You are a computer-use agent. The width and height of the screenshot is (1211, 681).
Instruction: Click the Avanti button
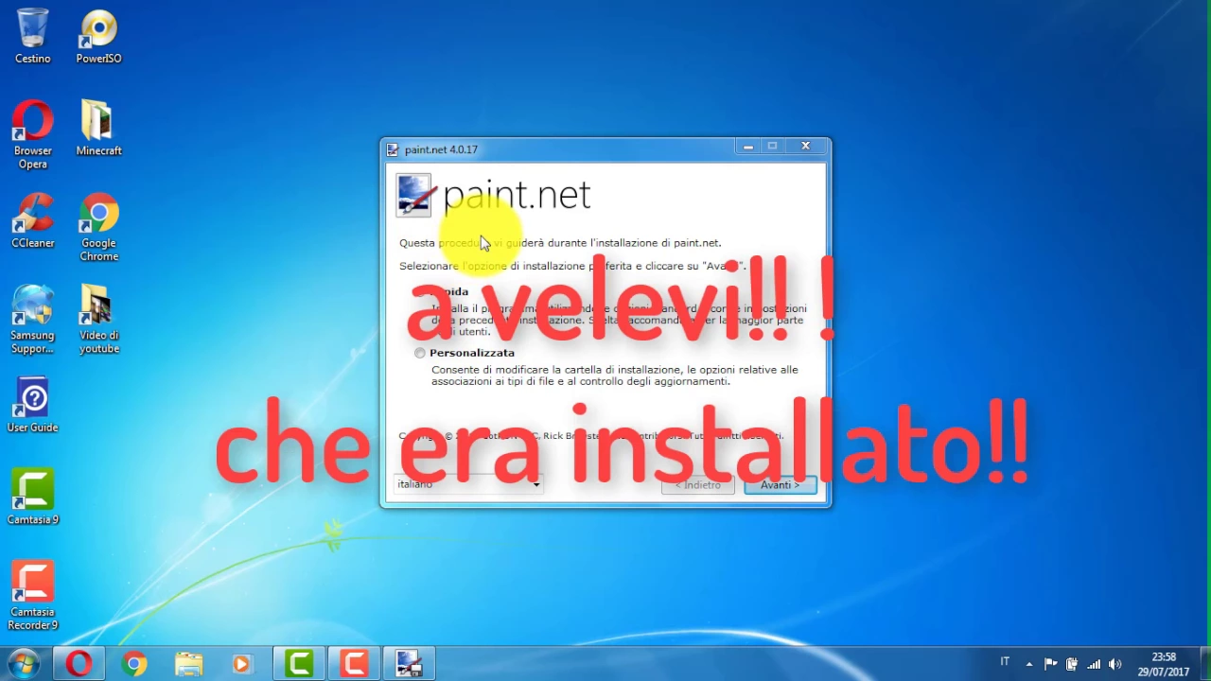click(x=781, y=485)
